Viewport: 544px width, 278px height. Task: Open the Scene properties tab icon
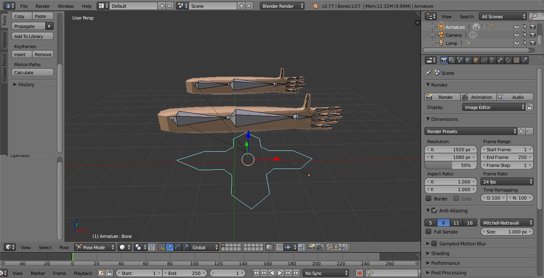pyautogui.click(x=460, y=60)
